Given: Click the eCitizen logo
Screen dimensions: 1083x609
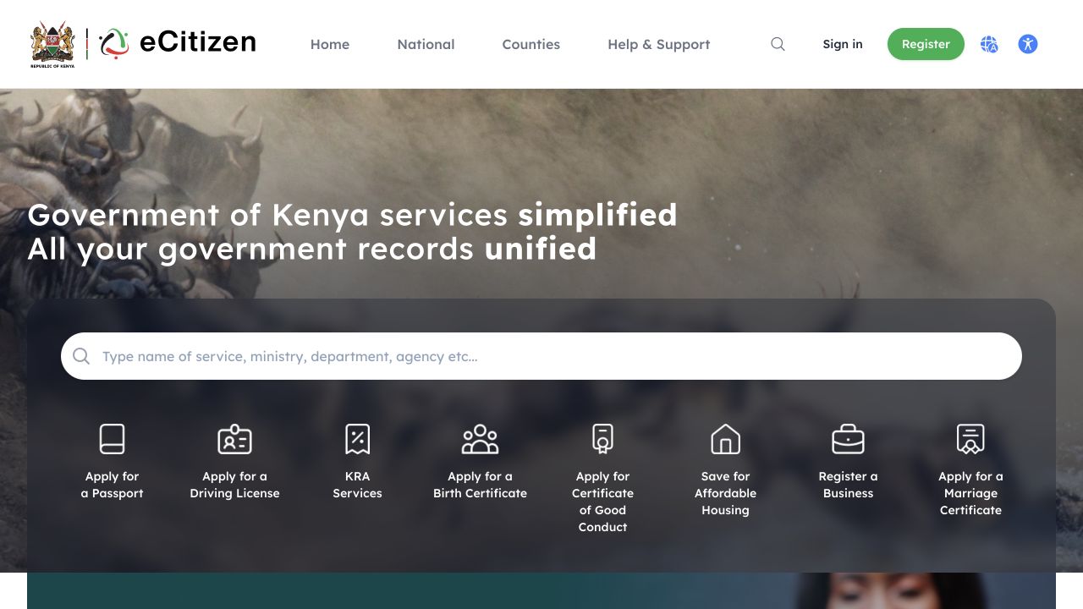Looking at the screenshot, I should [x=178, y=42].
